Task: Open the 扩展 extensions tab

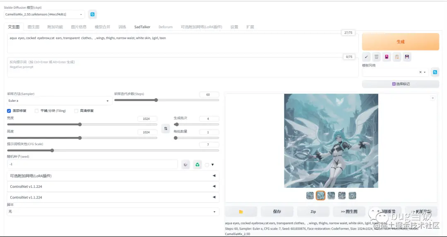Action: [x=250, y=27]
